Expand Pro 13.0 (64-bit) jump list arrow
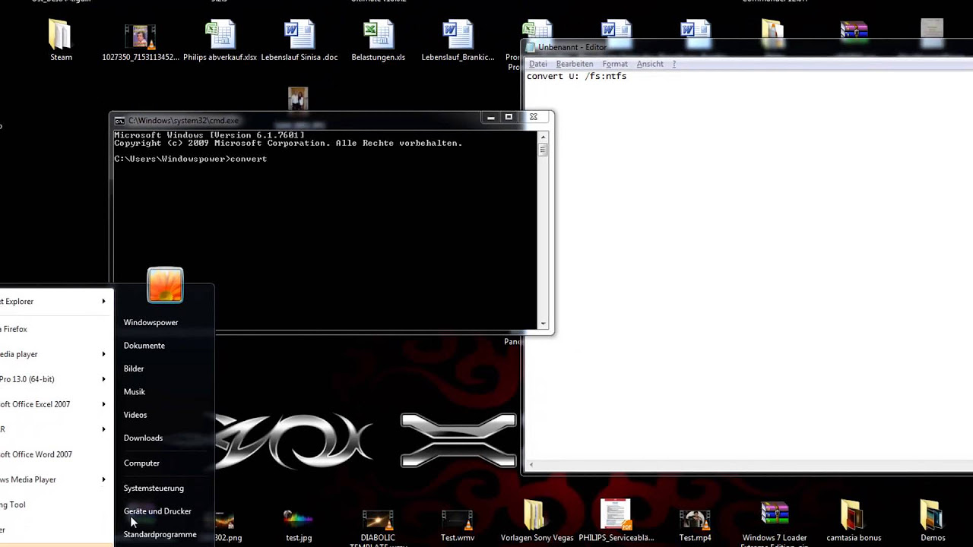 [x=103, y=379]
